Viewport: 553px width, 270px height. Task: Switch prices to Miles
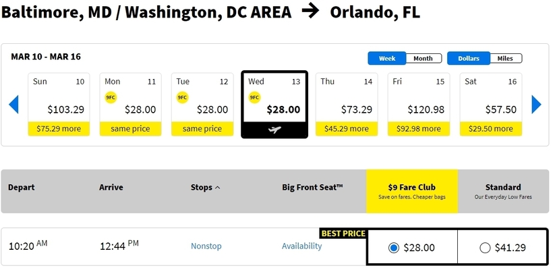click(x=505, y=58)
